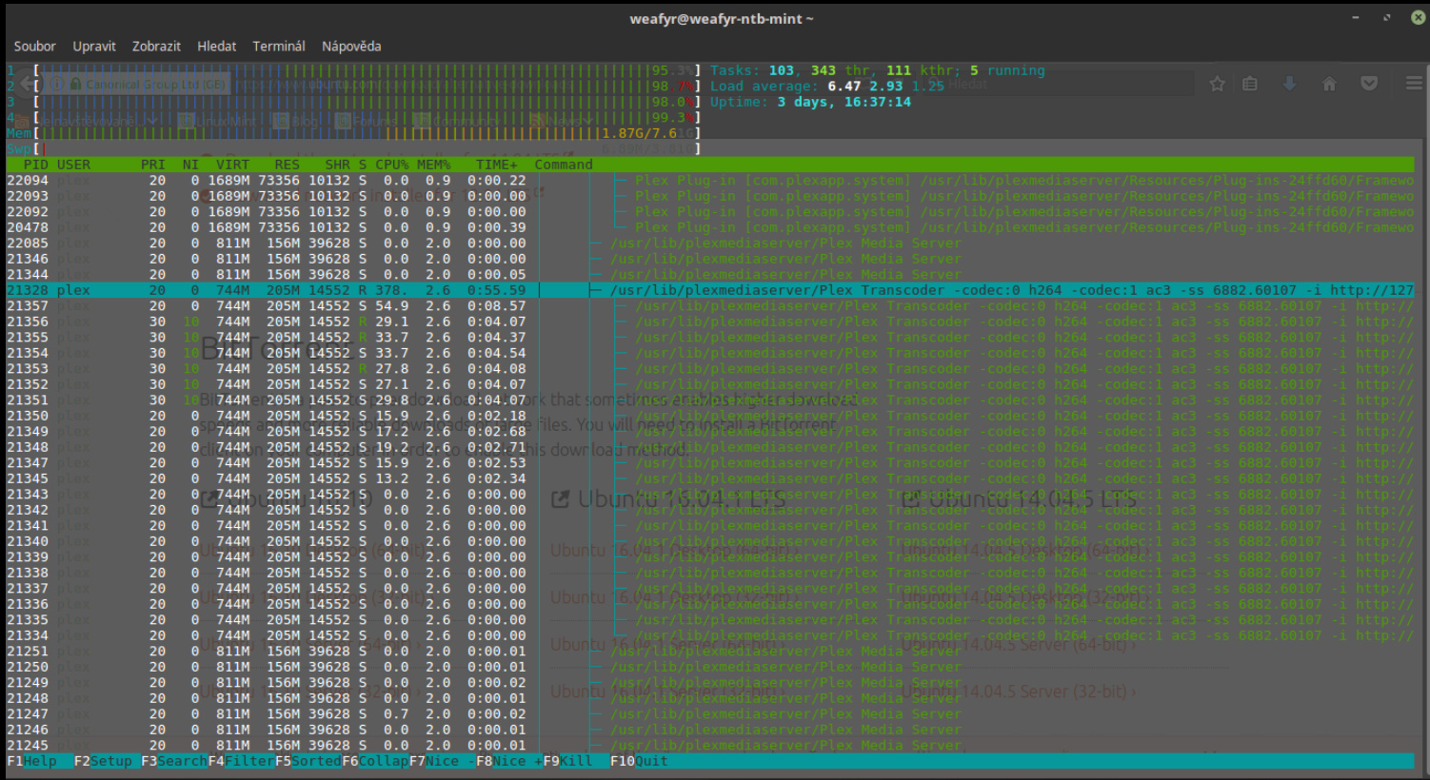Open the Nápověda menu
This screenshot has width=1430, height=780.
(351, 46)
